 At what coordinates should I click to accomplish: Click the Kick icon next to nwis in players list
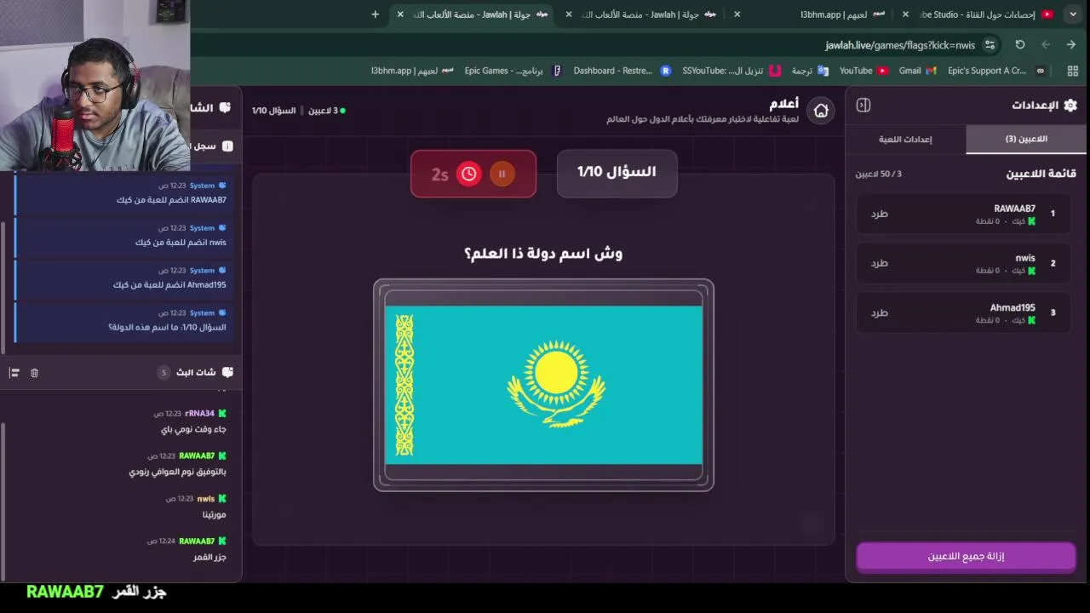pos(1032,271)
